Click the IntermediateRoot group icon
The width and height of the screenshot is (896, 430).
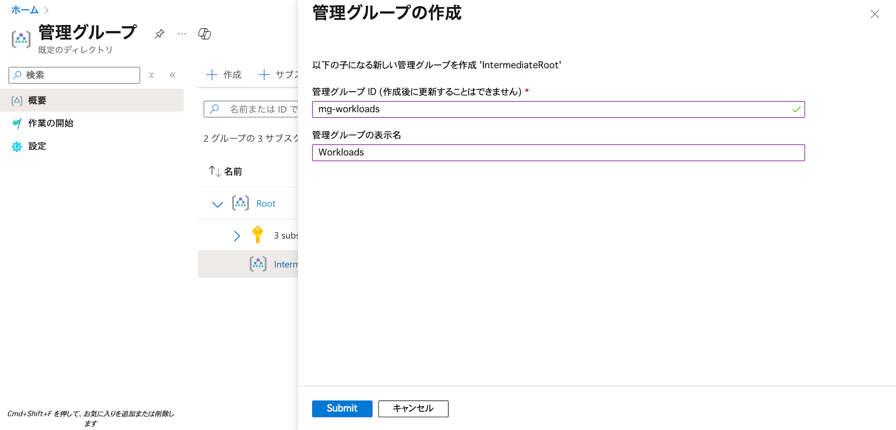(x=258, y=264)
